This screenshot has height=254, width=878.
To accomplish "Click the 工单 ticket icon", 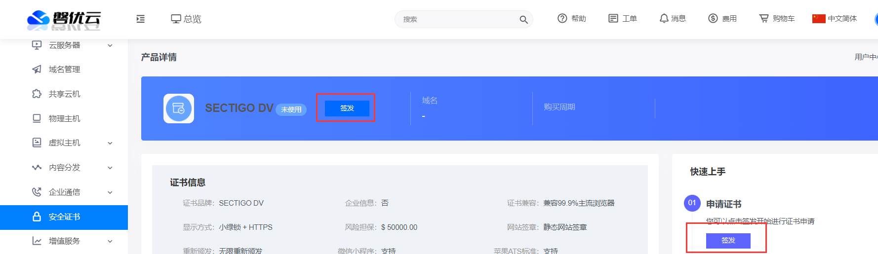I will point(613,18).
